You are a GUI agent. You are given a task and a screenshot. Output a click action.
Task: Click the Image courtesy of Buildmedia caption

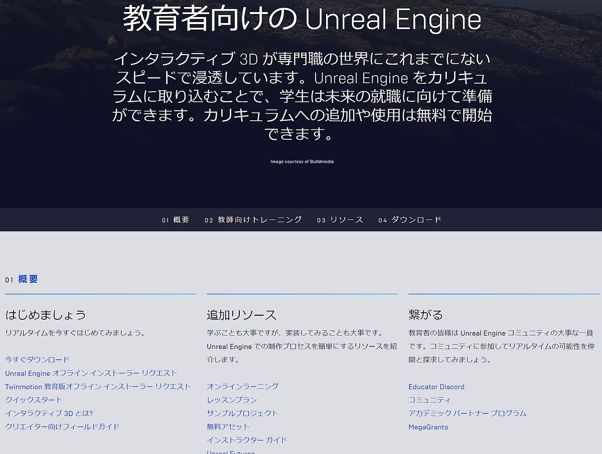tap(302, 161)
